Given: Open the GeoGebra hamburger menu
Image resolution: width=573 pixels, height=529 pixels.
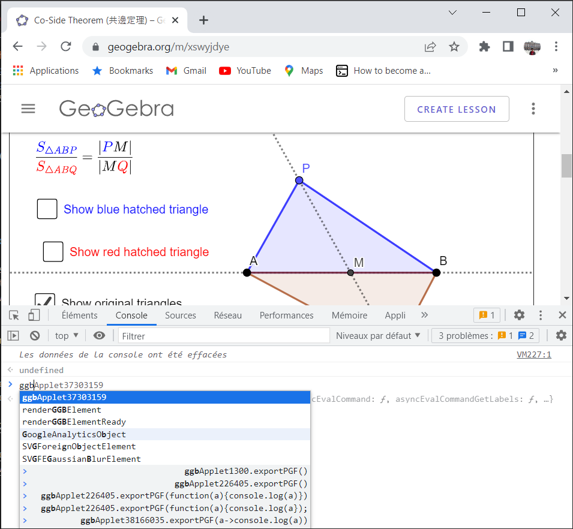Looking at the screenshot, I should 28,109.
